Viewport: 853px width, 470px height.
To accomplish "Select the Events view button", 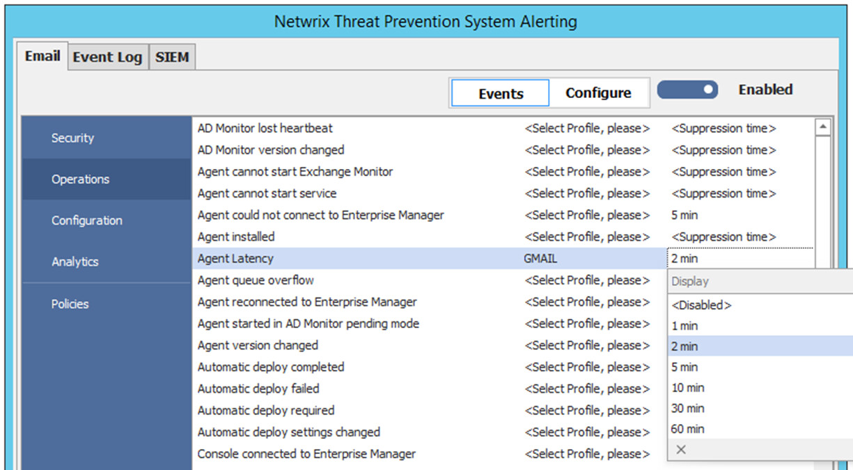I will (x=501, y=93).
